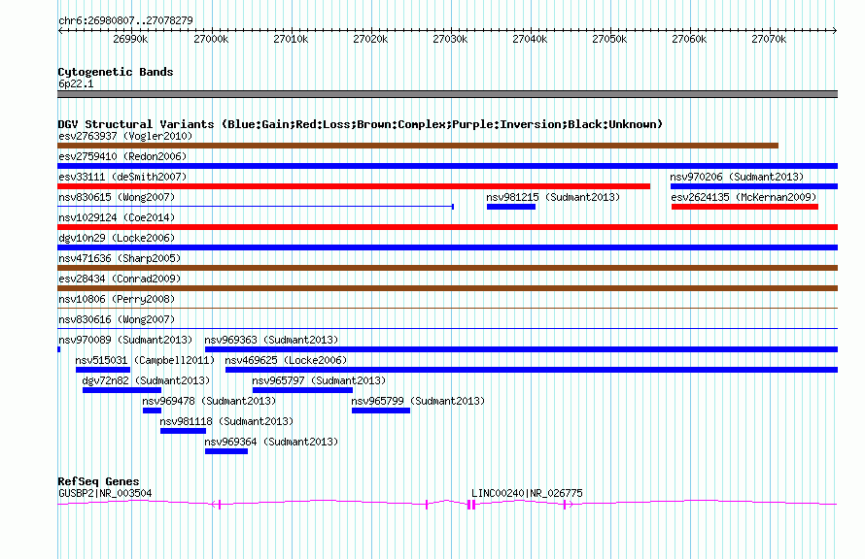Select the nsv1029124 (Coe2014) red loss bar
865x559 pixels.
[x=447, y=227]
